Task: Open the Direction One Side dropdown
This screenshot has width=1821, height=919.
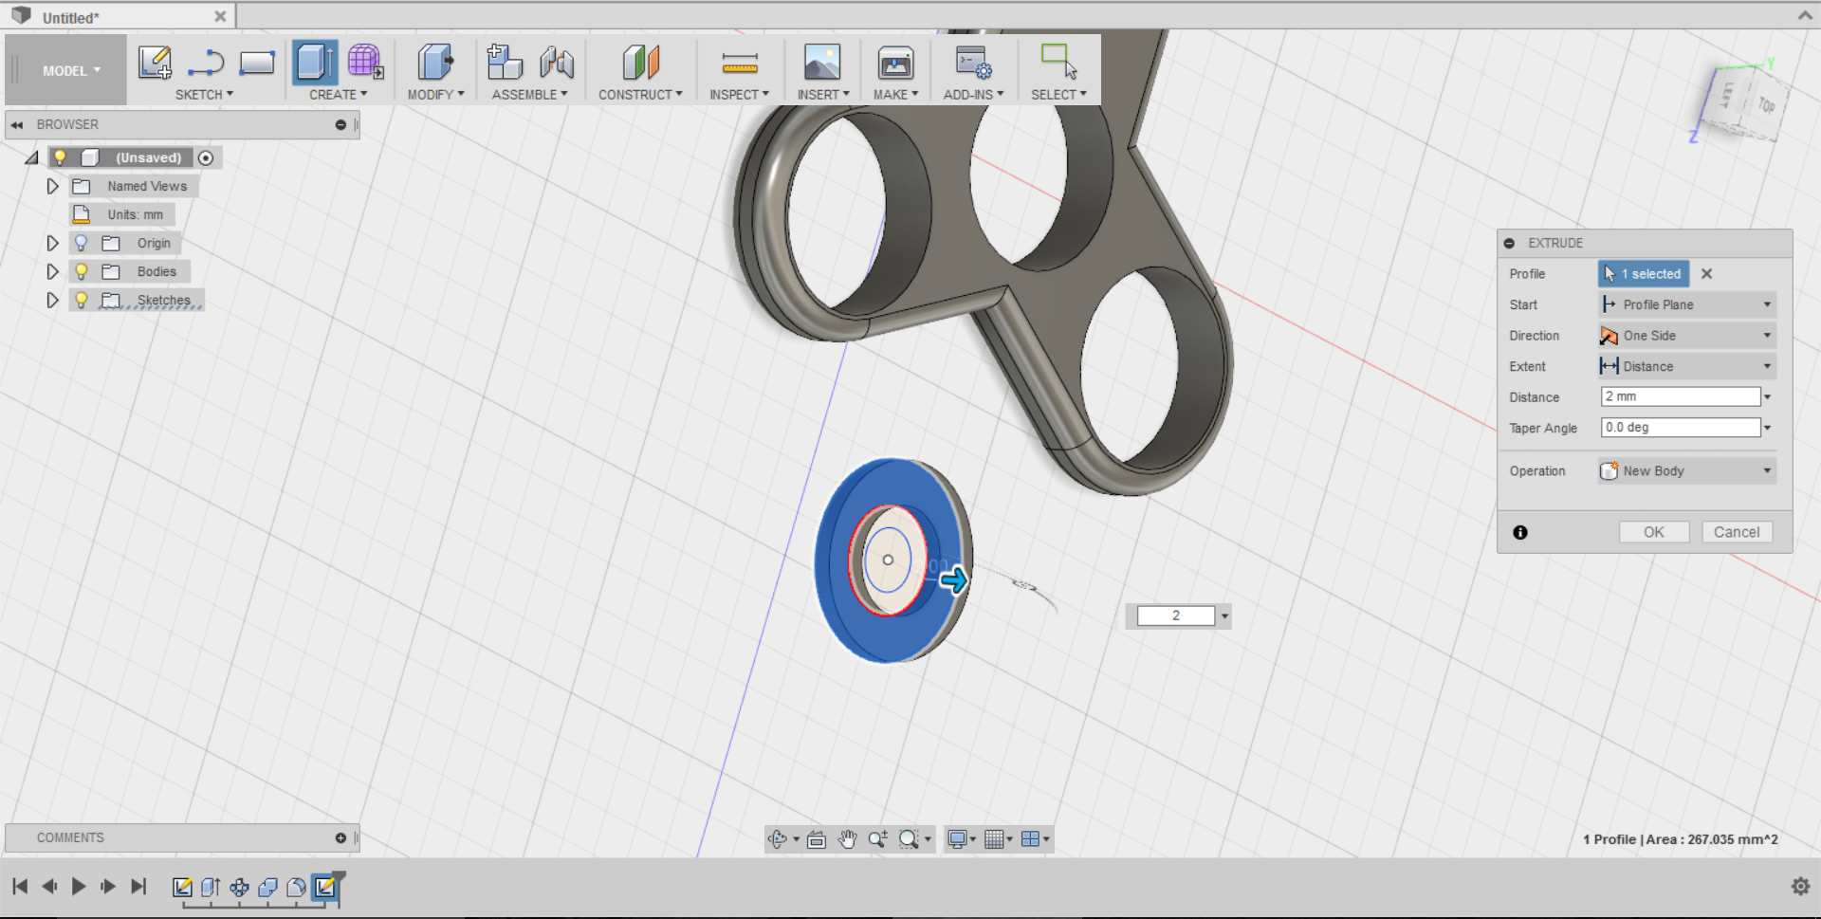Action: tap(1686, 336)
